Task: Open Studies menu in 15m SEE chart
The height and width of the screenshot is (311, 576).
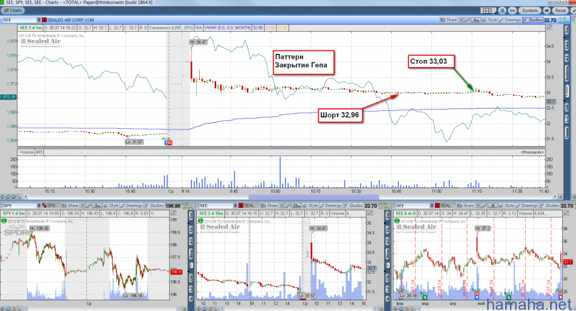Action: pyautogui.click(x=353, y=206)
